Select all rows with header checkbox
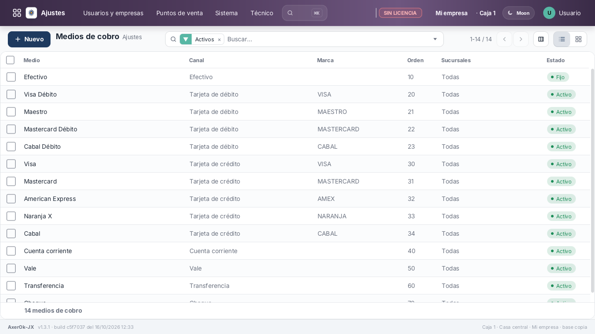The height and width of the screenshot is (334, 595). click(x=10, y=60)
